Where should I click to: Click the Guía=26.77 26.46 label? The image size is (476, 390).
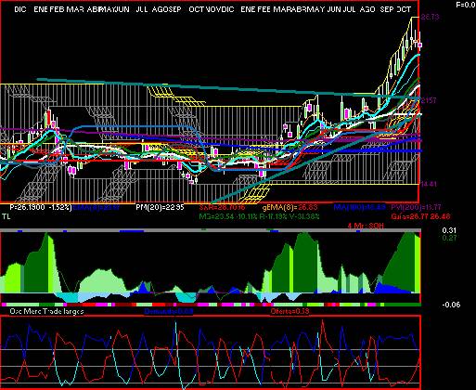click(420, 216)
